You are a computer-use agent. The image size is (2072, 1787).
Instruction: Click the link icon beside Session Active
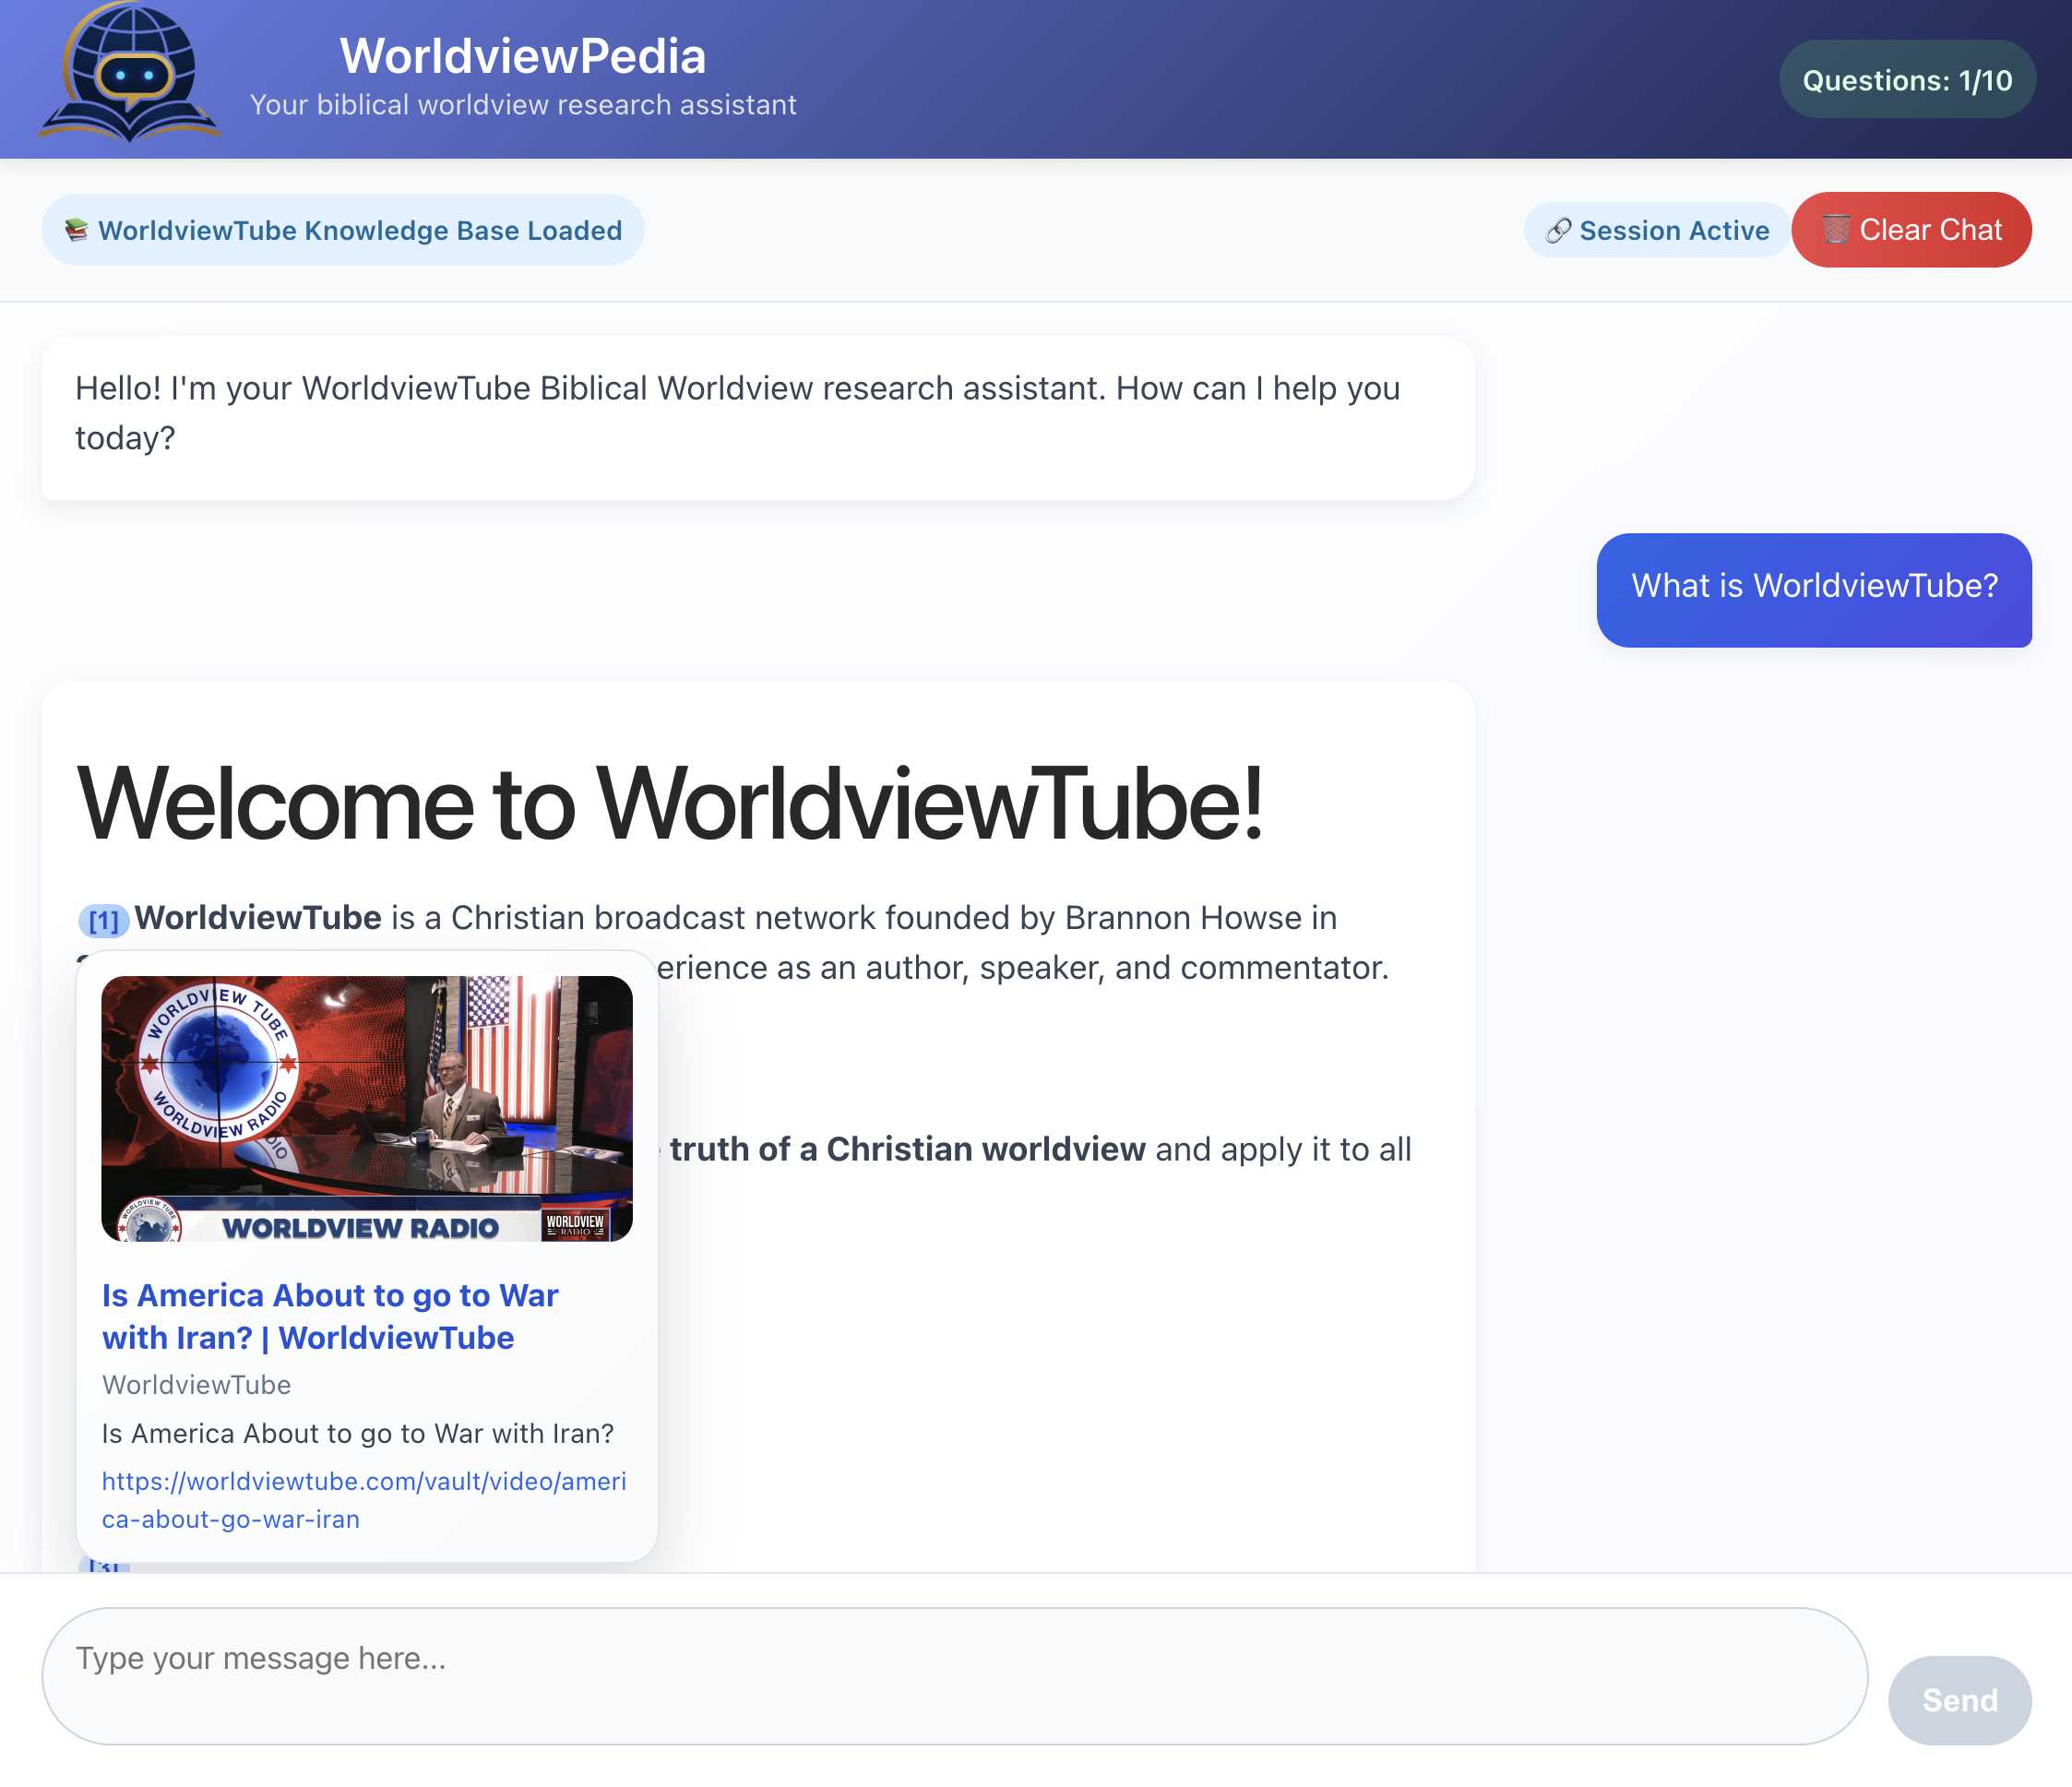click(1558, 231)
